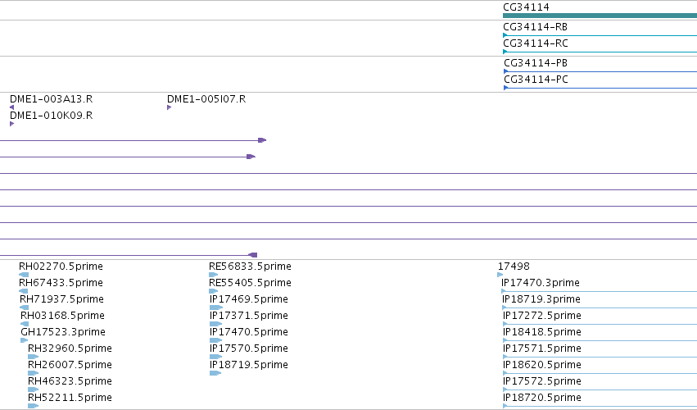The height and width of the screenshot is (410, 697).
Task: Select EST RH02270.5prime
Action: pyautogui.click(x=61, y=266)
